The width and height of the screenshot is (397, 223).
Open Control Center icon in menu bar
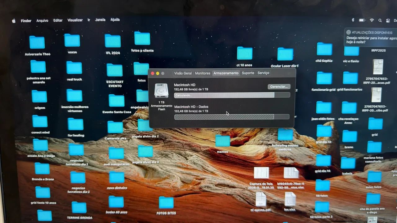tap(388, 20)
